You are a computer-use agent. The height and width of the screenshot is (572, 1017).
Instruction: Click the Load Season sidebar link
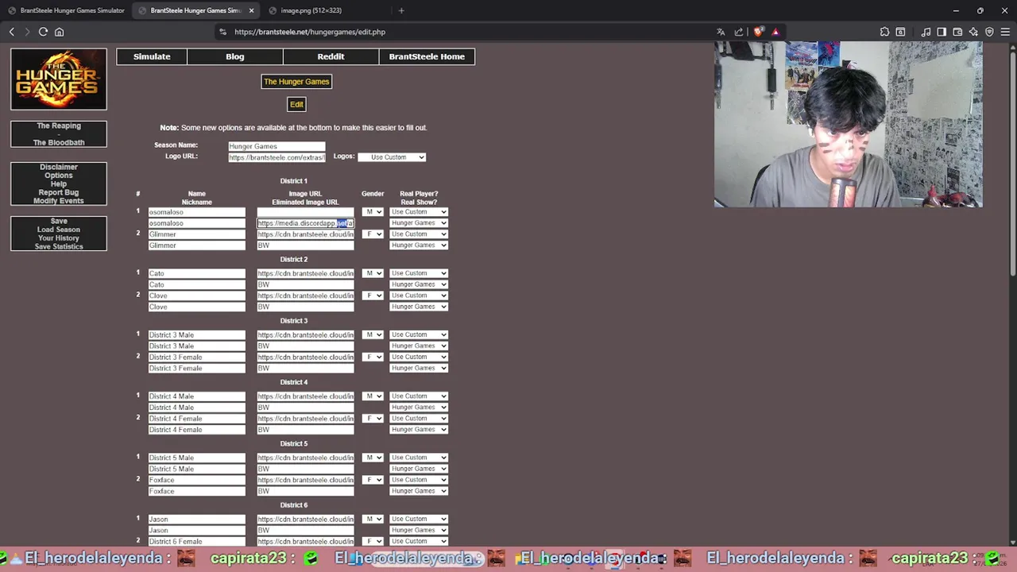(59, 230)
